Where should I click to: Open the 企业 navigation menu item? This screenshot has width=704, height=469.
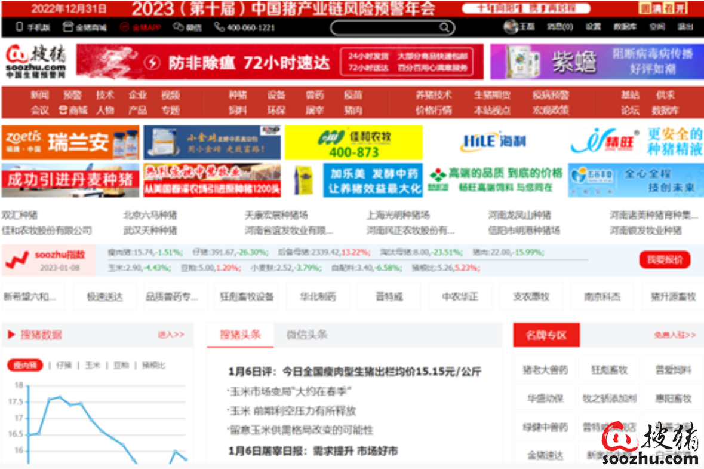[138, 95]
